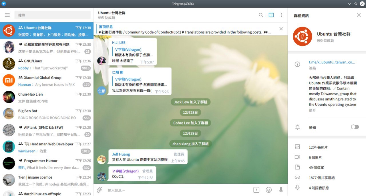The width and height of the screenshot is (366, 196).
Task: Click the video camera icon in group info
Action: coord(297,157)
